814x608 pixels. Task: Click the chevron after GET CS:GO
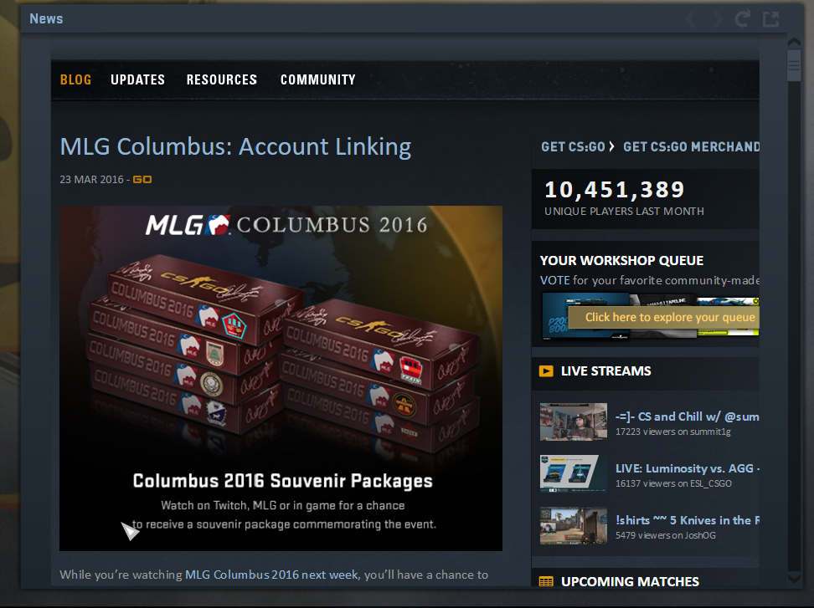611,146
